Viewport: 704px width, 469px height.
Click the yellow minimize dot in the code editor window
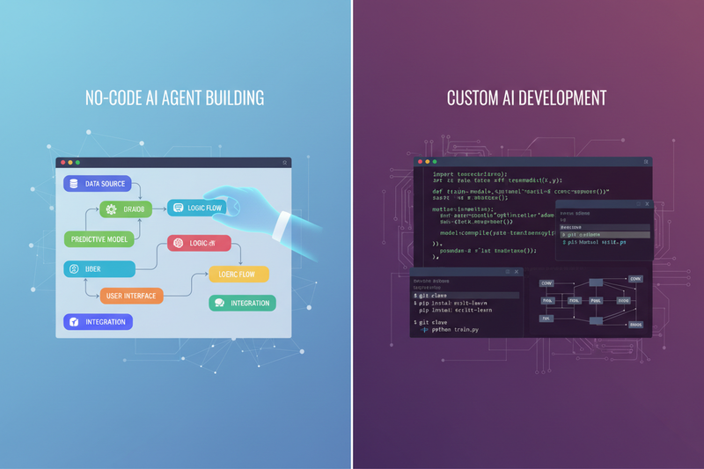[428, 162]
